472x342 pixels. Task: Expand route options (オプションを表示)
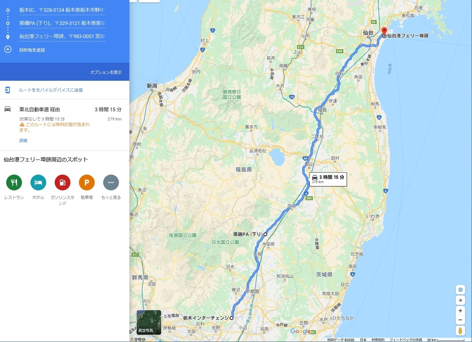click(x=106, y=72)
